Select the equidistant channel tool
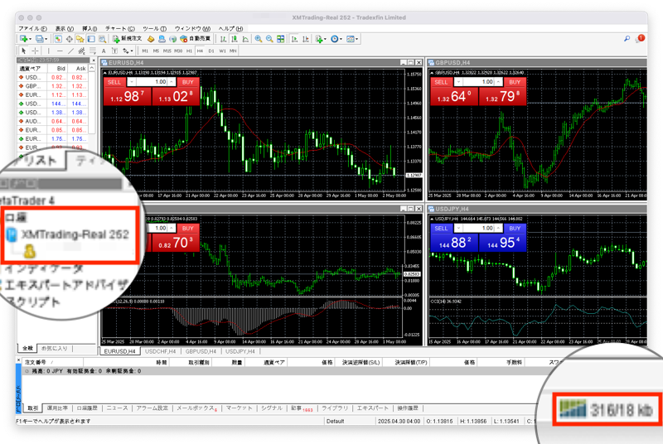663x444 pixels. [x=81, y=51]
